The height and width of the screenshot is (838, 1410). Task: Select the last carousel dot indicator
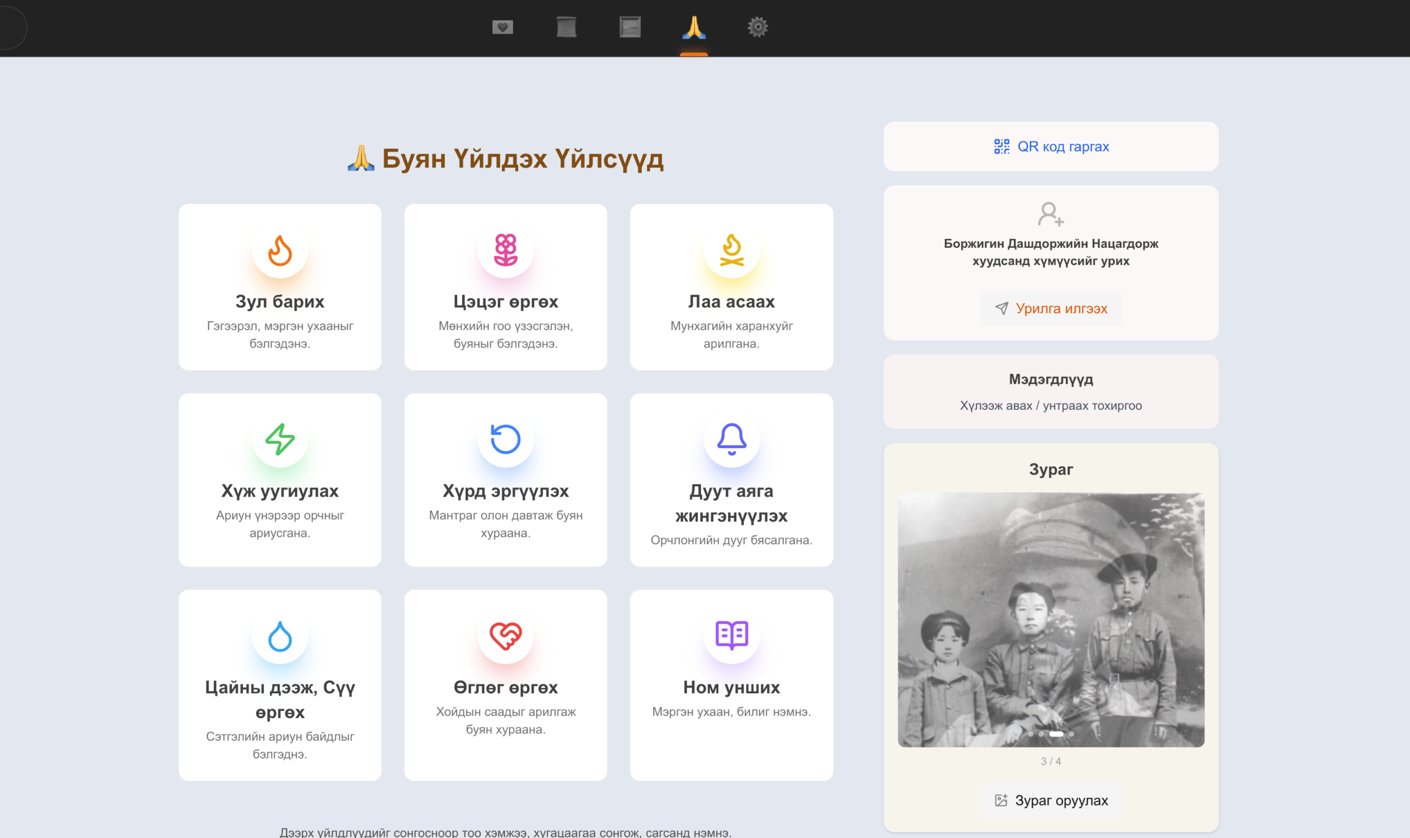click(1072, 734)
